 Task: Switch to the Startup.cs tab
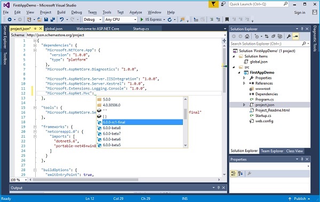pyautogui.click(x=141, y=29)
